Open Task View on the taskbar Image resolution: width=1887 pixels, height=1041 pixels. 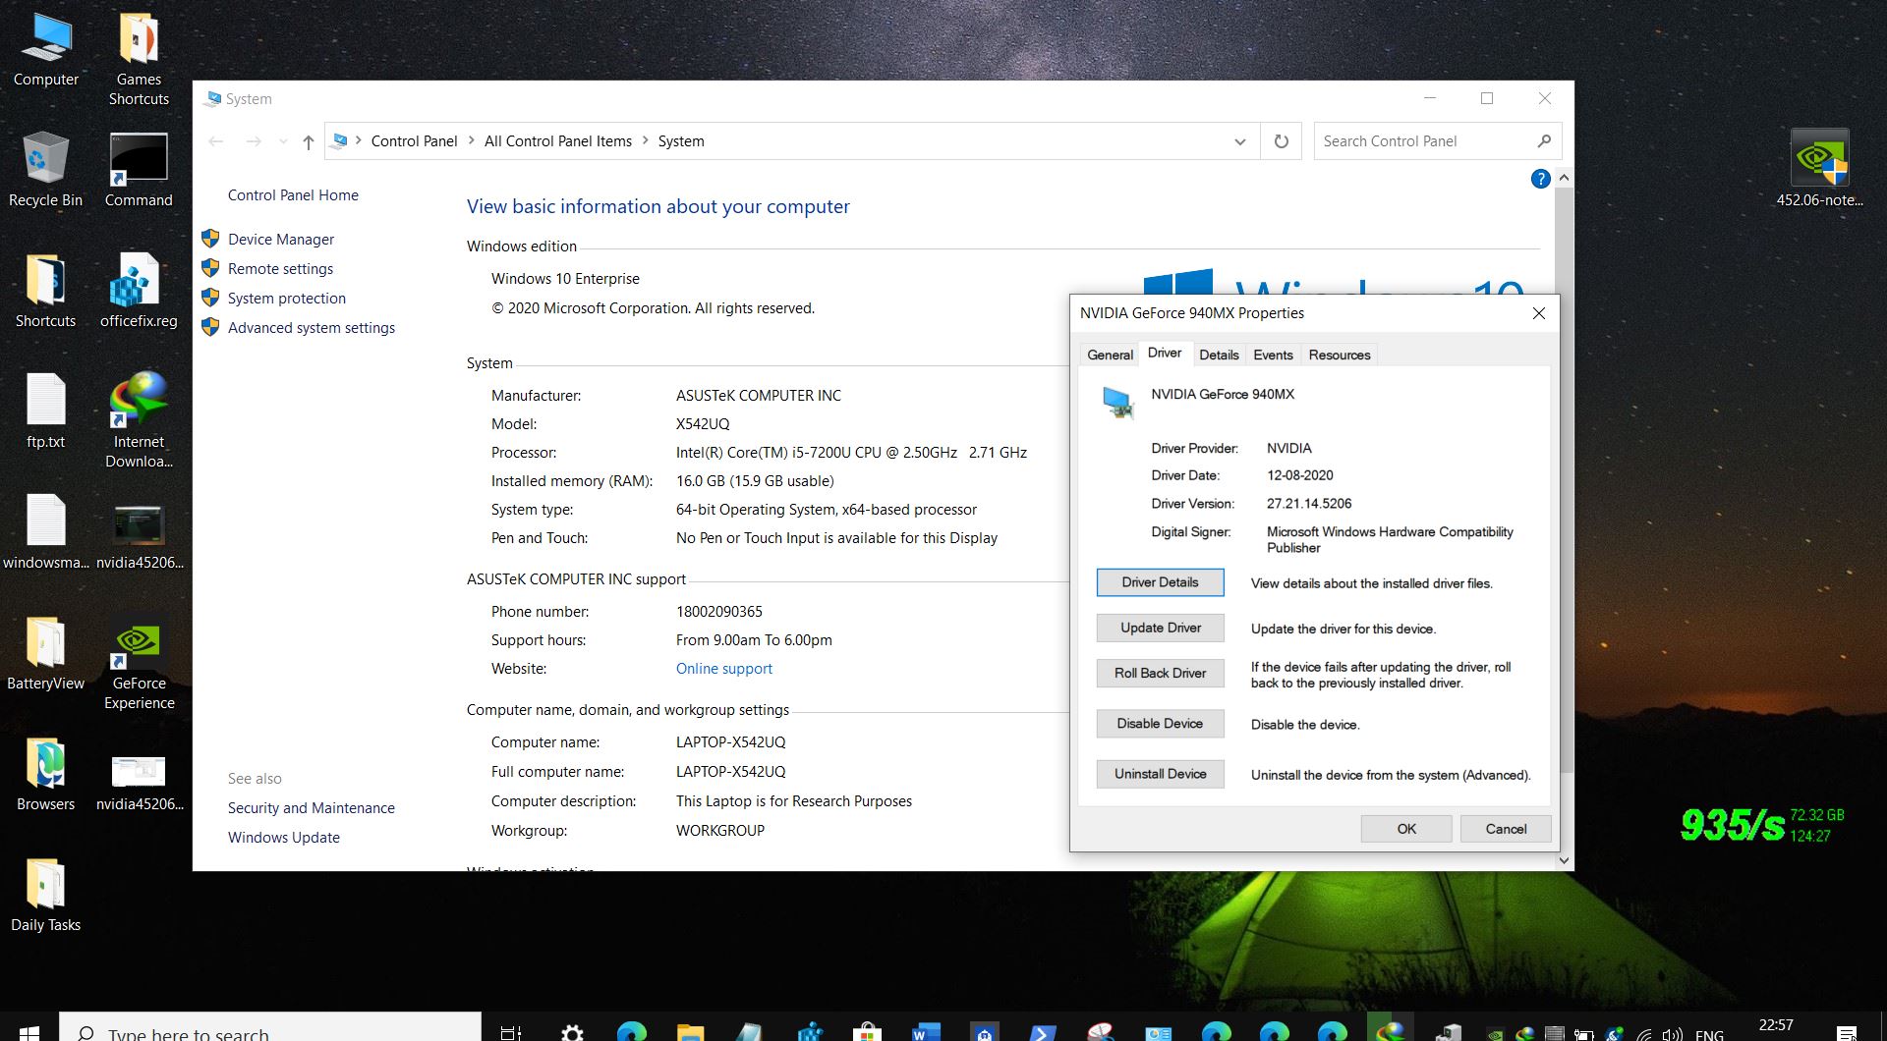511,1032
